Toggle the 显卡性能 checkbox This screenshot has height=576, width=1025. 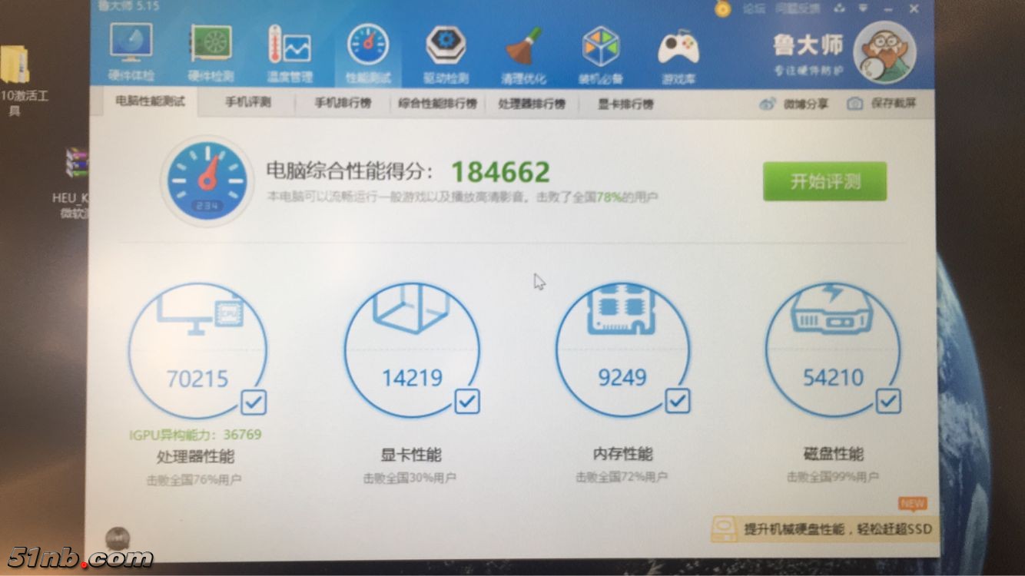coord(466,401)
